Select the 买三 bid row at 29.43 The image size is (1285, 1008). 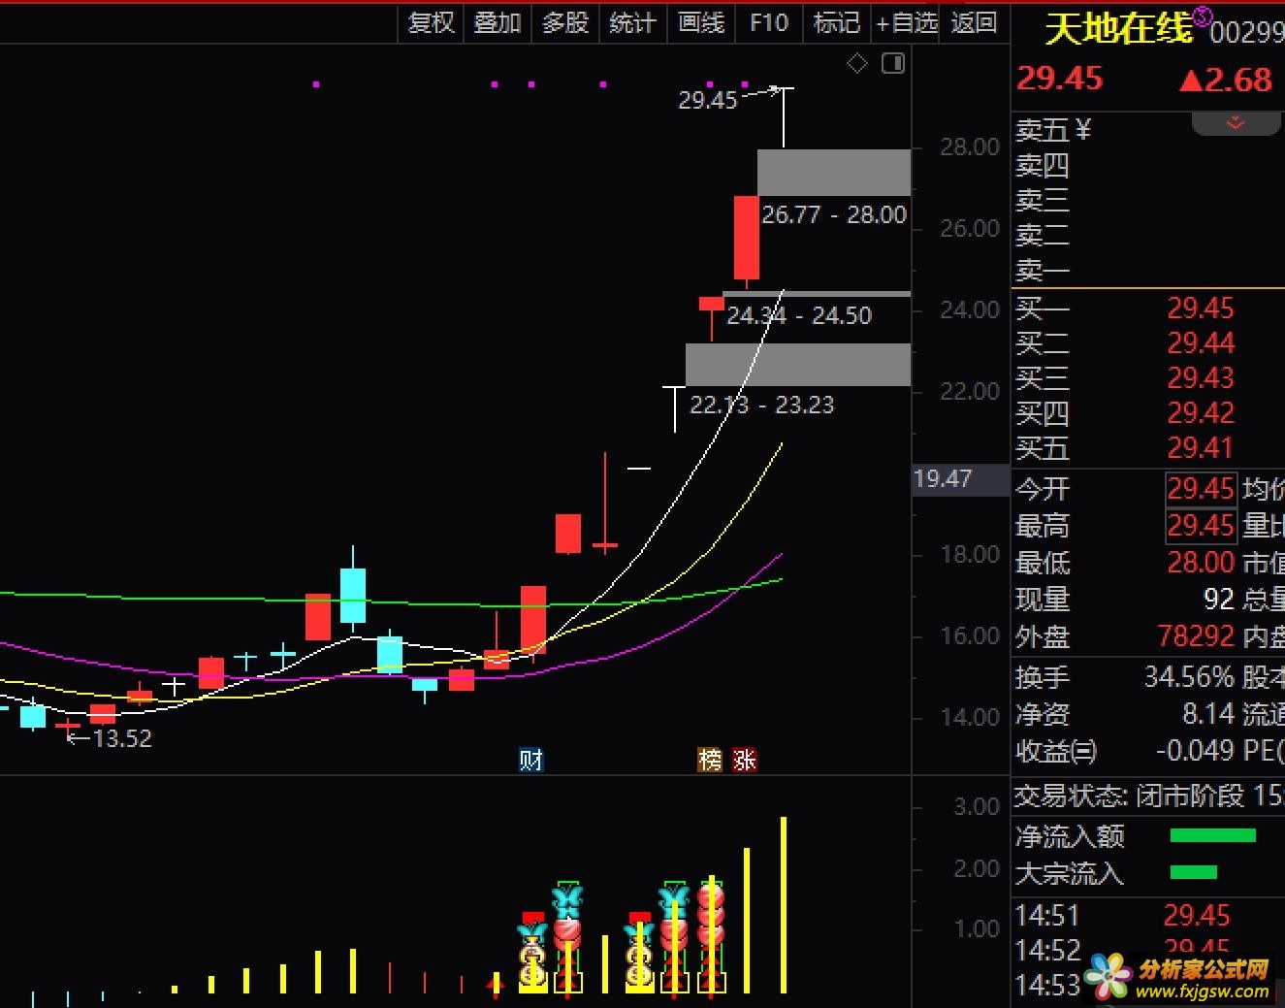tap(1148, 378)
